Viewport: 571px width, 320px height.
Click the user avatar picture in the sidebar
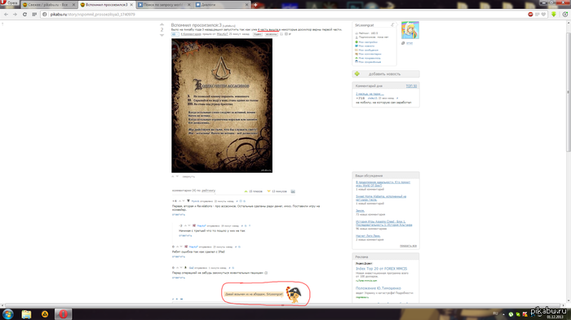[410, 30]
